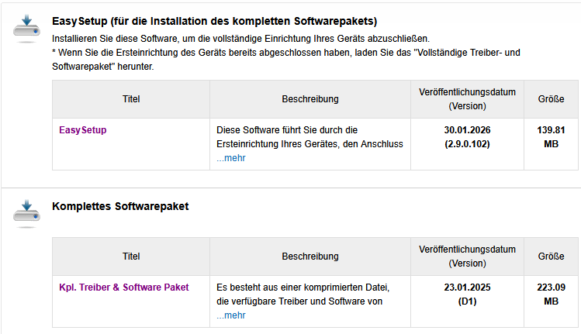Click the Veröffentlichungsdatum header in the EasySetup table

[x=467, y=99]
